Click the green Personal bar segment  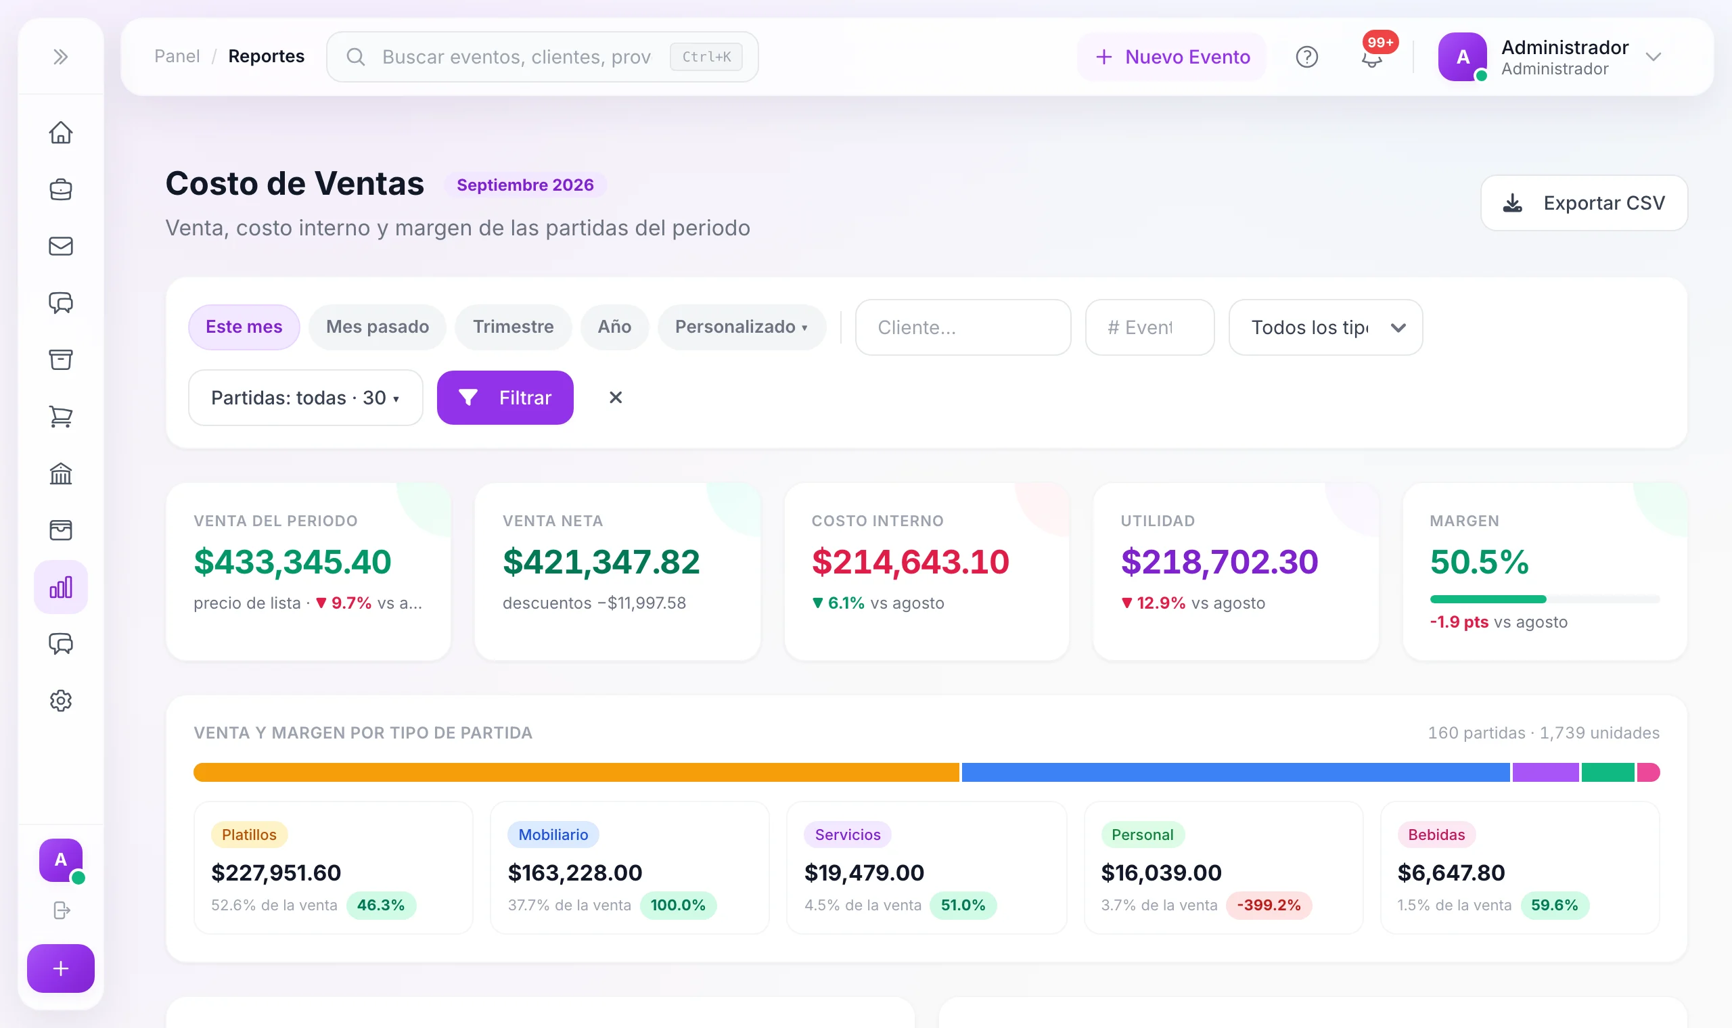click(1608, 772)
